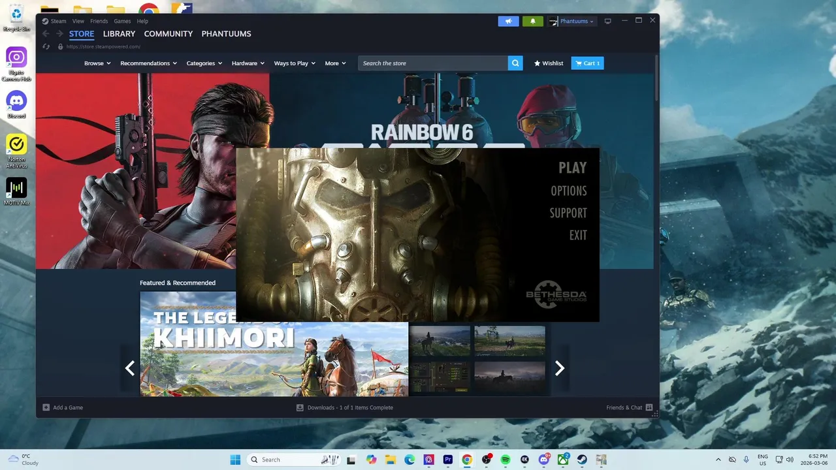Expand the Categories dropdown
836x470 pixels.
[204, 63]
